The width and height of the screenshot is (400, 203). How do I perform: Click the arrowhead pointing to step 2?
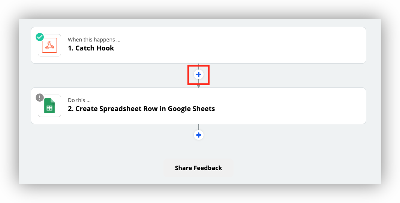tap(199, 86)
